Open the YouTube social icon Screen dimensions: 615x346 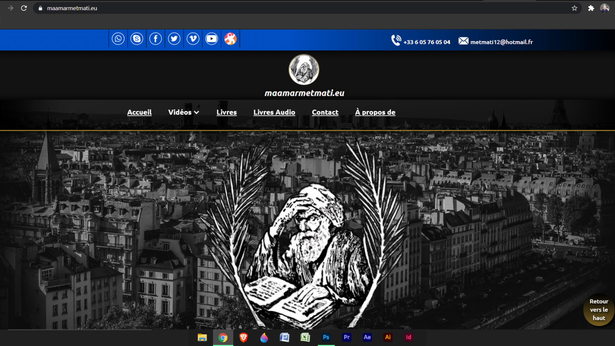pos(212,39)
